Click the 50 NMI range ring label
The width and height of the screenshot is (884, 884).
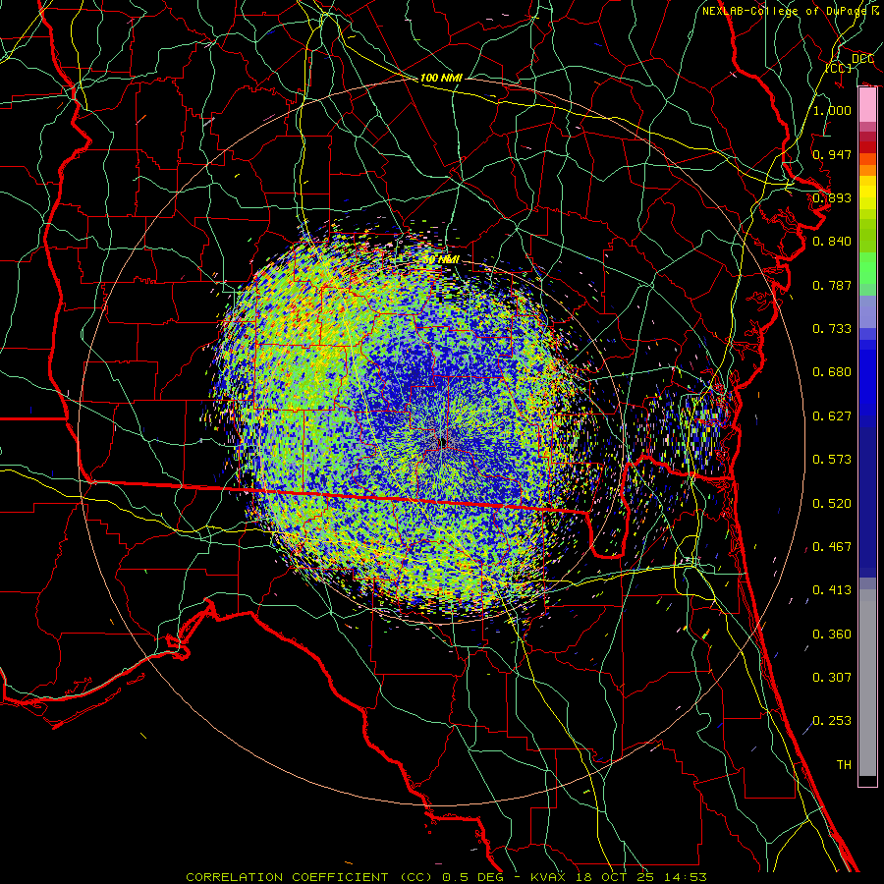pos(441,259)
